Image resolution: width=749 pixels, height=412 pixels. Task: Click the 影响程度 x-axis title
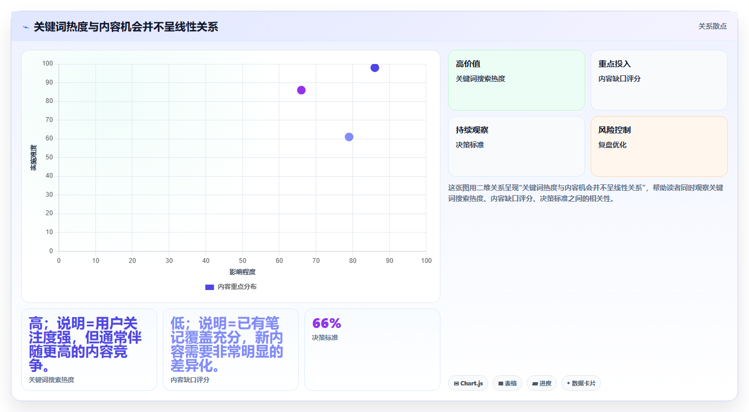tap(242, 272)
